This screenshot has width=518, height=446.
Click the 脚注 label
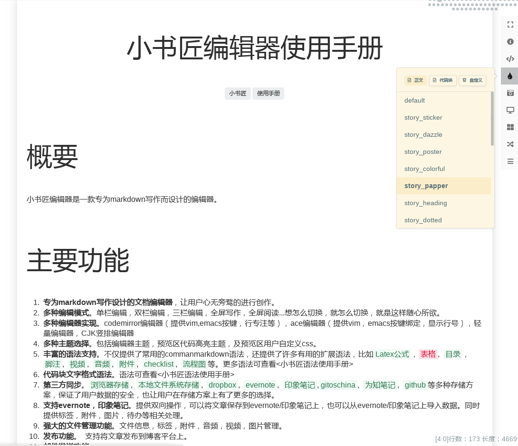[x=53, y=364]
